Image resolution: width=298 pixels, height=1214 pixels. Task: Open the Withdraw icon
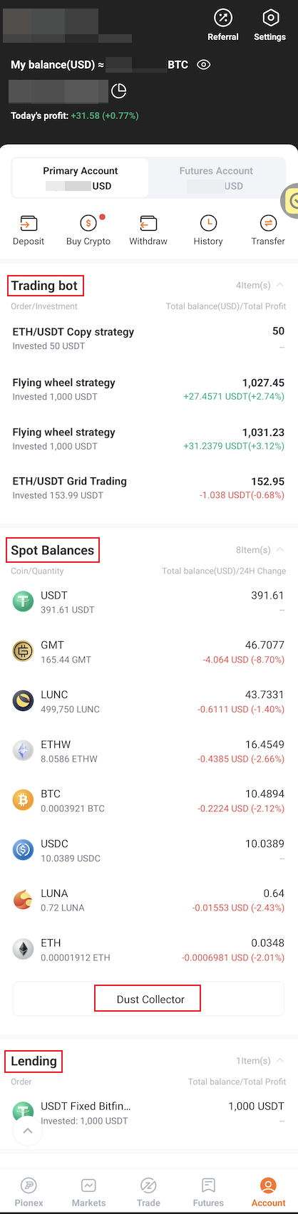point(148,224)
